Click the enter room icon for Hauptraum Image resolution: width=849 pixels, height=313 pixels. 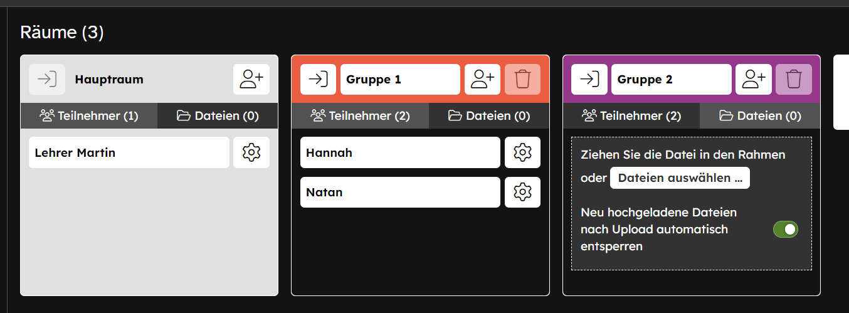pyautogui.click(x=47, y=80)
